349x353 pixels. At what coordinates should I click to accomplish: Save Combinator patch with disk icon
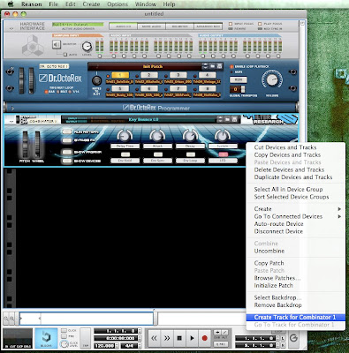(x=234, y=119)
